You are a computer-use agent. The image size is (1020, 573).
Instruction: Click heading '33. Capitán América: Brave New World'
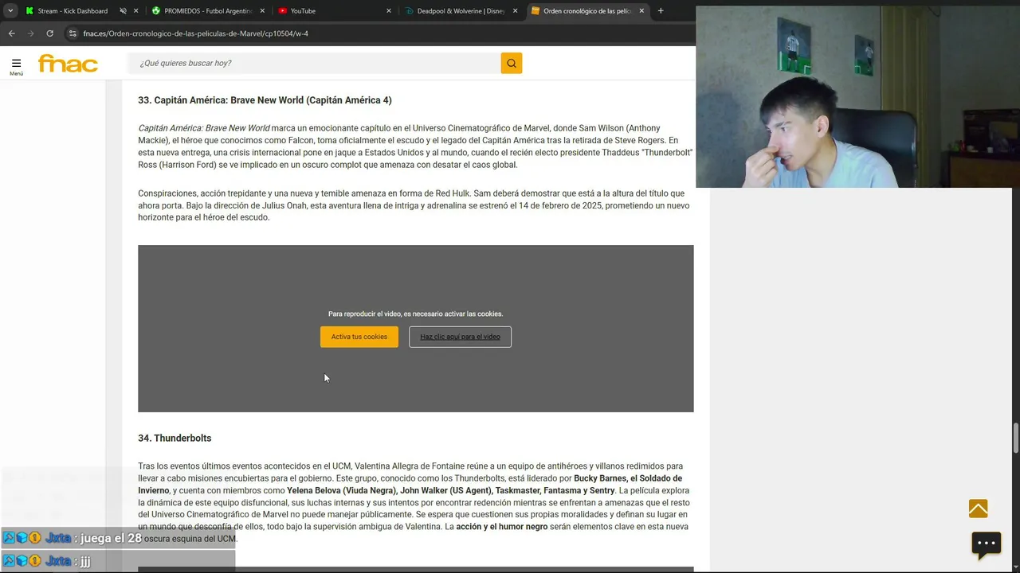pos(265,100)
